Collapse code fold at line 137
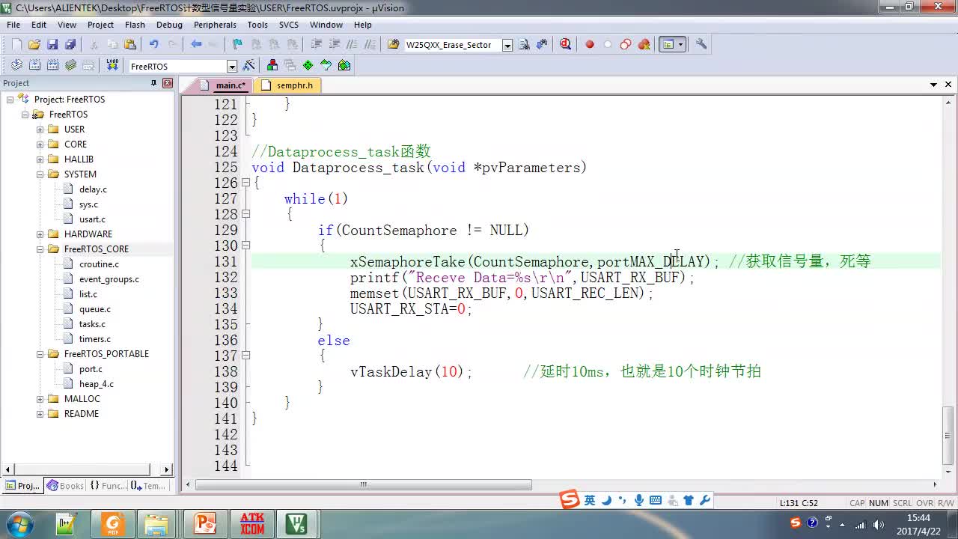The width and height of the screenshot is (958, 539). click(245, 356)
